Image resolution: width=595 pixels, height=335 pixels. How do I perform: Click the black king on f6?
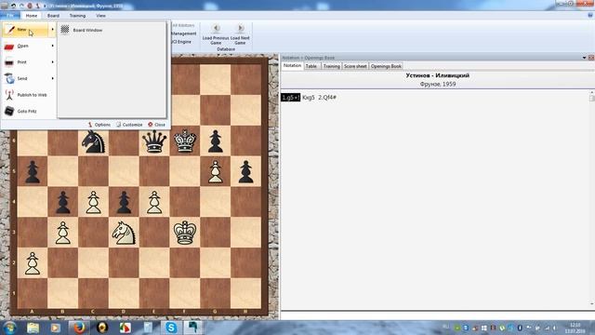pos(185,141)
